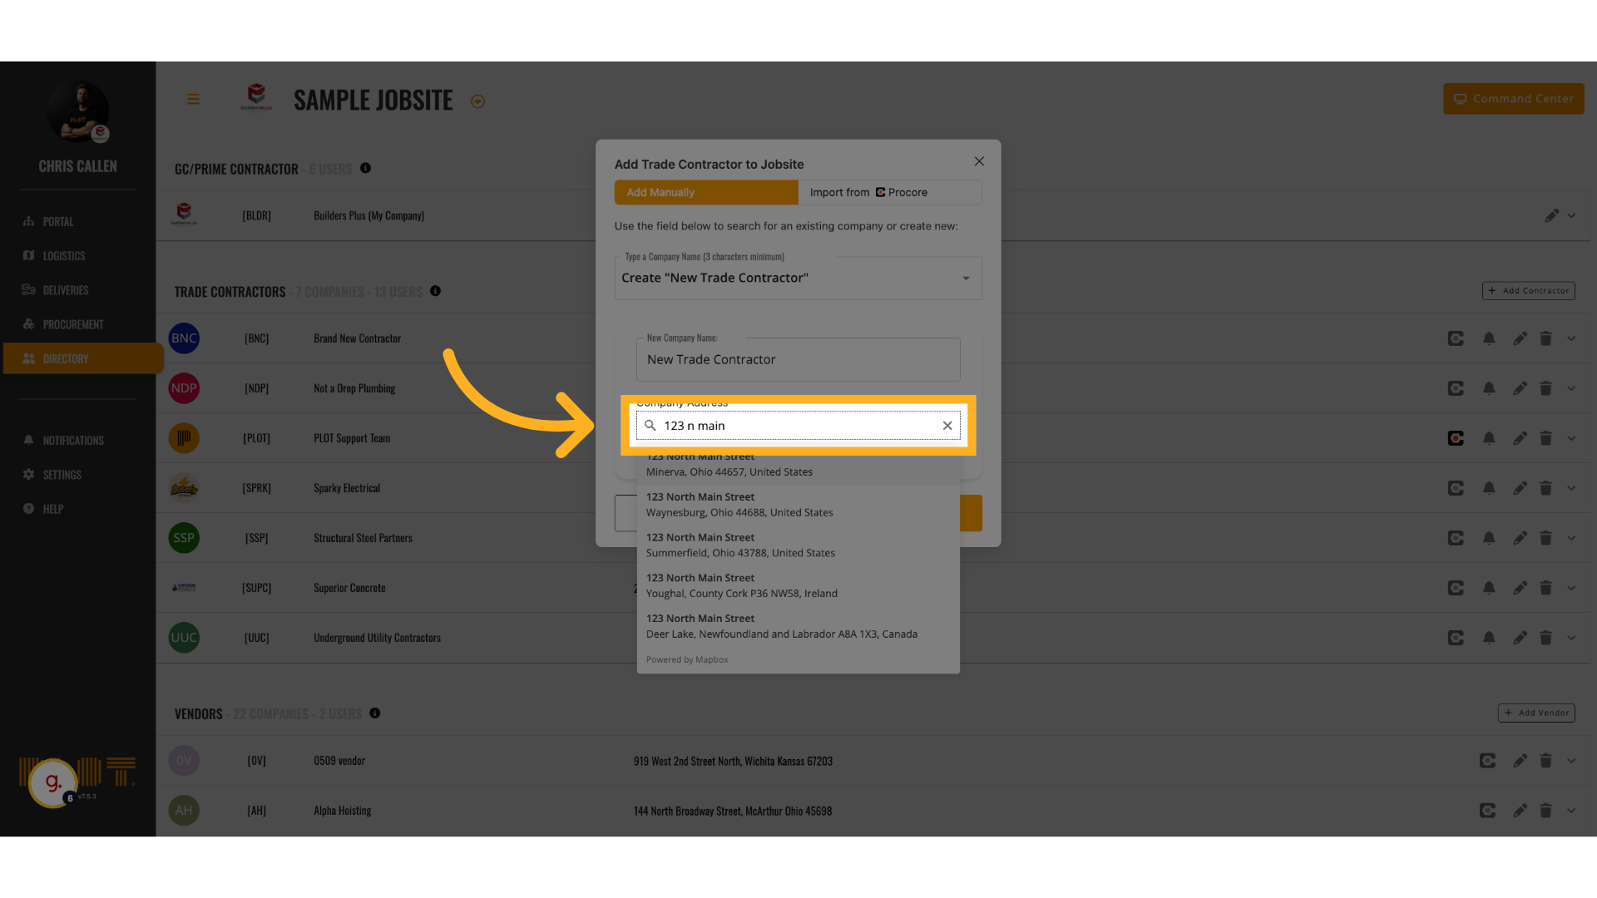Image resolution: width=1597 pixels, height=898 pixels.
Task: Click the pencil icon for Not a Drop Plumbing
Action: point(1520,388)
